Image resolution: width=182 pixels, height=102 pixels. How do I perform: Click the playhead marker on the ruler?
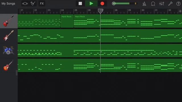tap(100, 11)
